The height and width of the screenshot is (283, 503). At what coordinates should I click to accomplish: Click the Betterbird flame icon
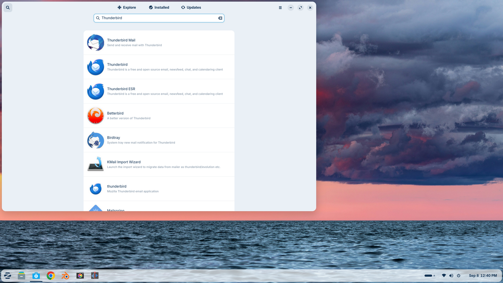(96, 116)
